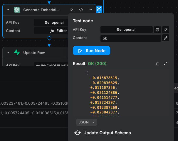This screenshot has width=178, height=141.
Task: Click the value -0.041514777 in result
Action: pos(104,98)
